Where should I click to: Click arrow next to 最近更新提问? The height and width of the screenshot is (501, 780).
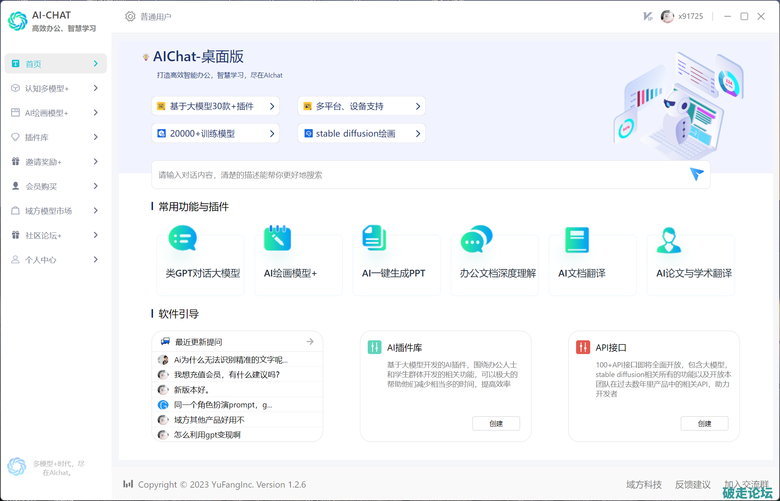click(310, 341)
